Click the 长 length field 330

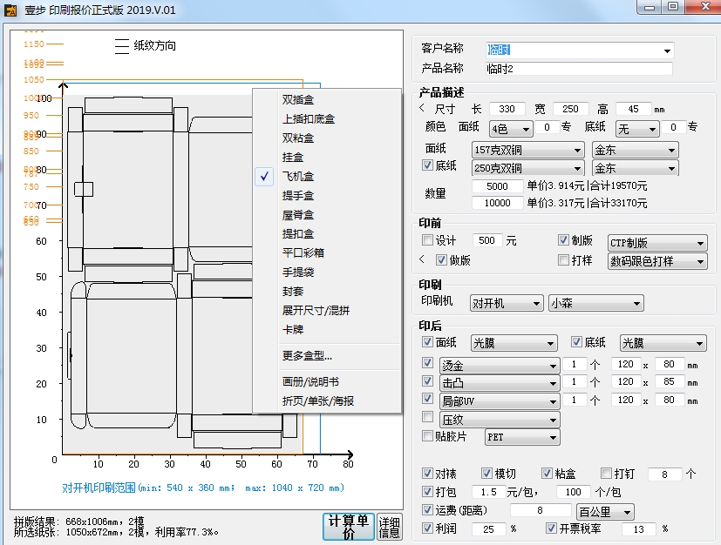(x=507, y=109)
